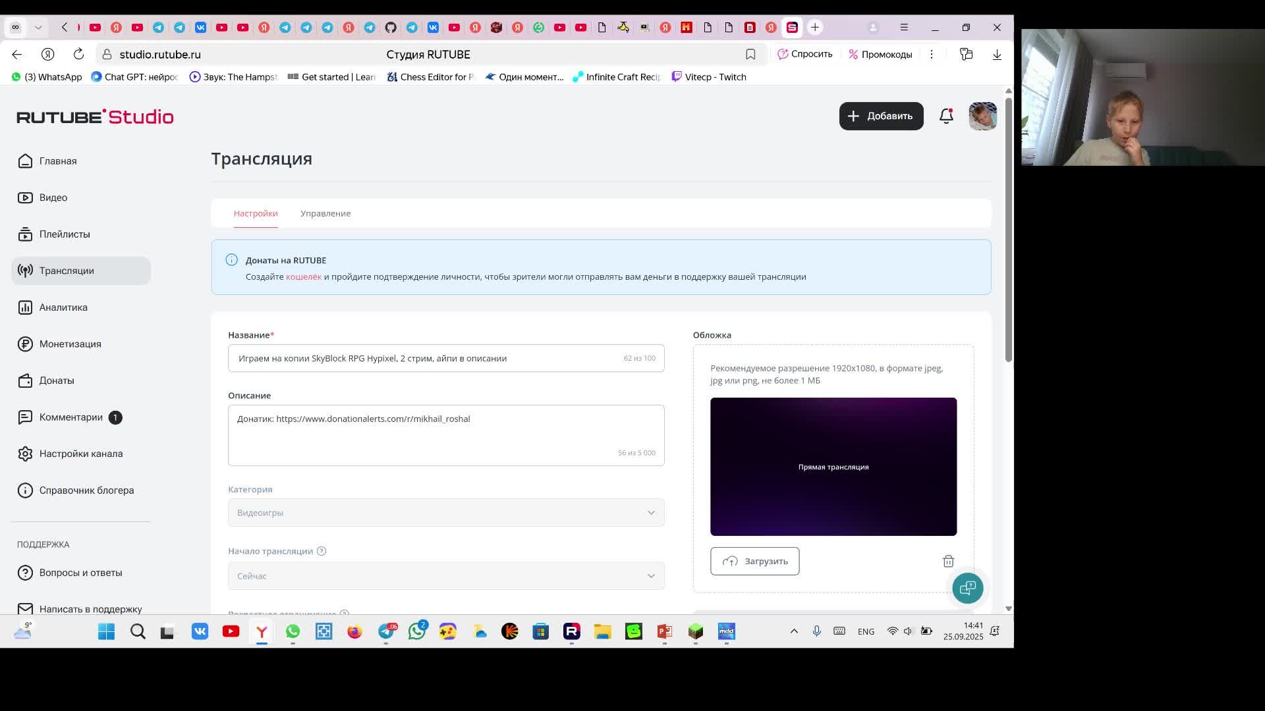The width and height of the screenshot is (1265, 711).
Task: Open the profile avatar in the top right
Action: (x=982, y=116)
